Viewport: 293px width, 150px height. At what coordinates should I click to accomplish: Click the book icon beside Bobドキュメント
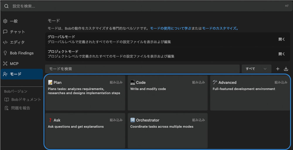tap(6, 100)
